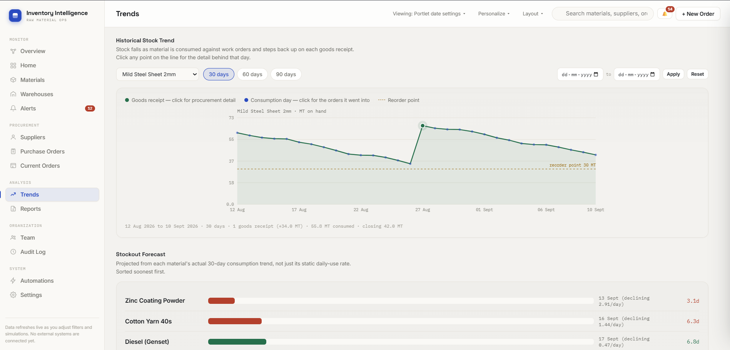Click the Materials box icon
The height and width of the screenshot is (350, 730).
pyautogui.click(x=13, y=80)
